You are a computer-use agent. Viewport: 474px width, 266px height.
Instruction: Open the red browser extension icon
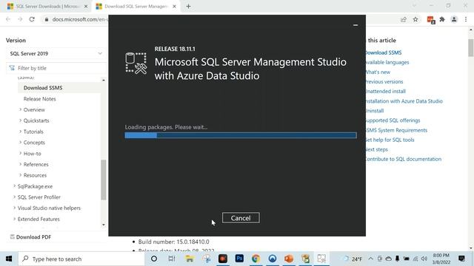pyautogui.click(x=431, y=20)
